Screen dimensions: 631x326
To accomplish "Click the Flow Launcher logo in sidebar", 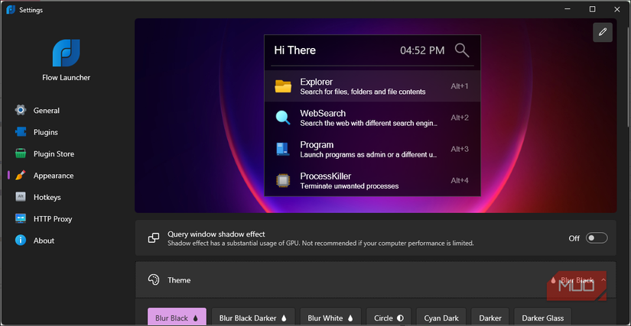I will click(66, 53).
